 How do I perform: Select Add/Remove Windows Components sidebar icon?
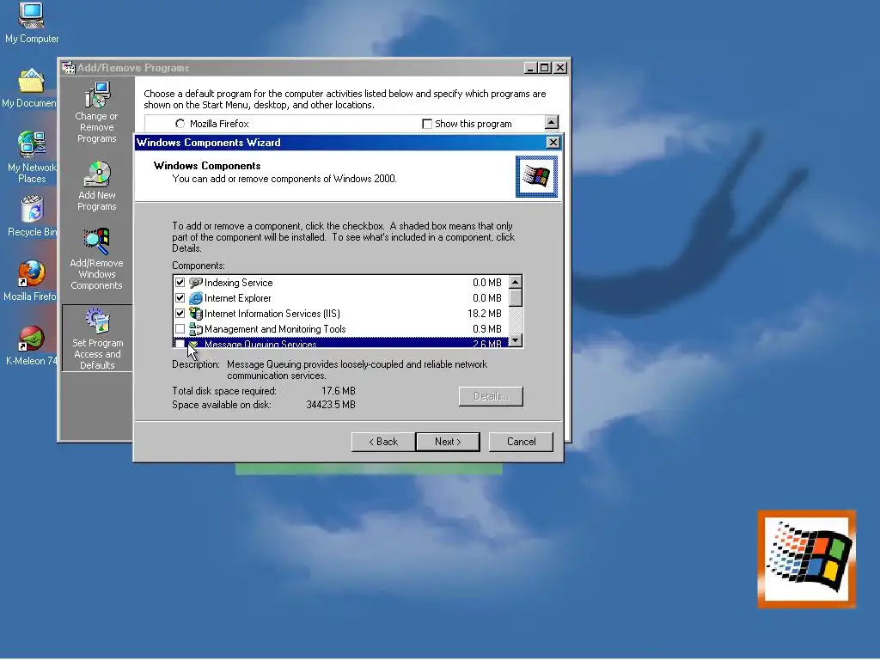(96, 259)
